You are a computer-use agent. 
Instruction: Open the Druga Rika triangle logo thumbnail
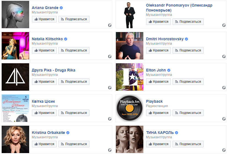[15, 77]
